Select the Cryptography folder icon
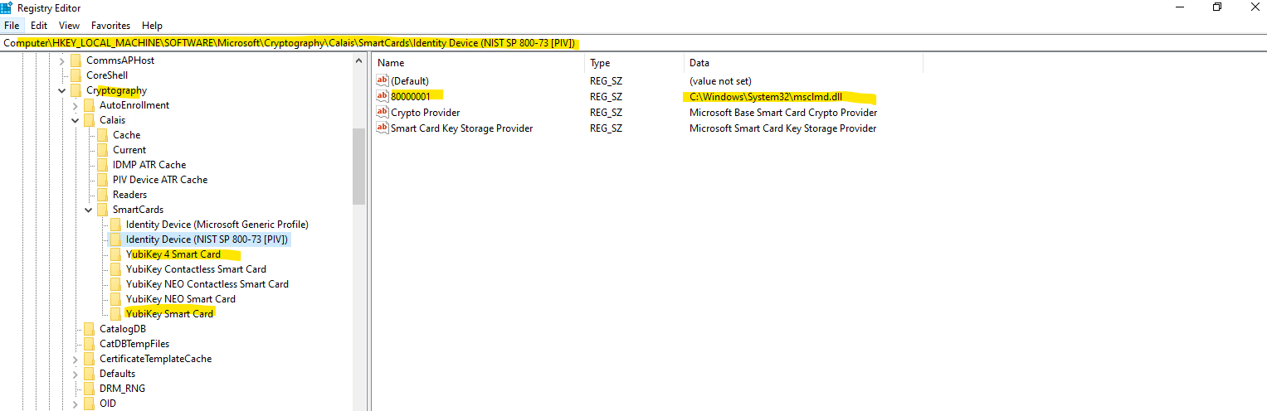 pyautogui.click(x=76, y=90)
